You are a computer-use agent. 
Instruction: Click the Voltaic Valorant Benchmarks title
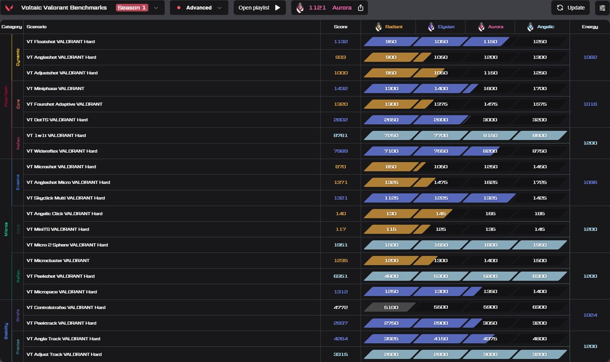(x=64, y=8)
